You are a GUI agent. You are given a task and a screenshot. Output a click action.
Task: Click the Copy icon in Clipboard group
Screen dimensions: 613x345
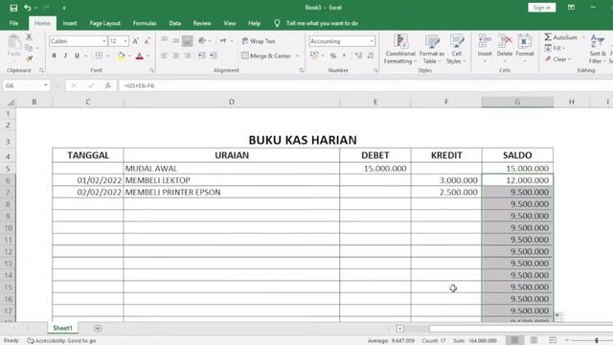pos(29,48)
